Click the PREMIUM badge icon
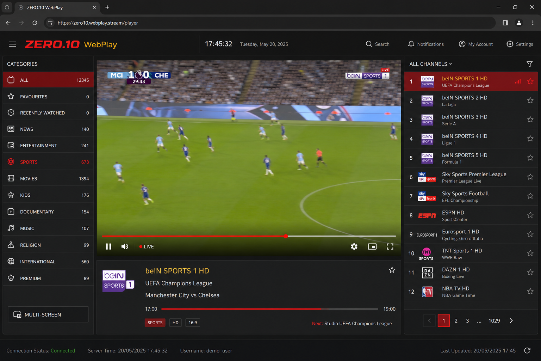 (11, 278)
